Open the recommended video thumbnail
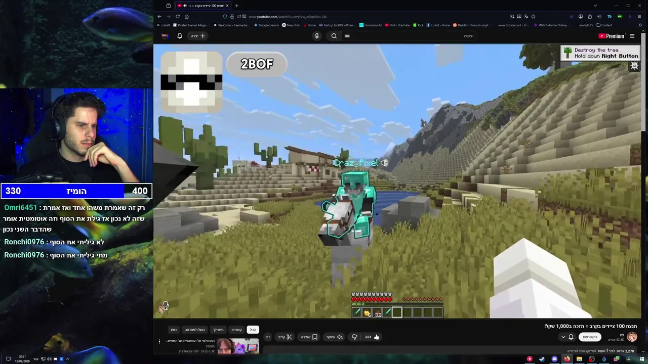Screen dimensions: 648x364 [x=238, y=347]
